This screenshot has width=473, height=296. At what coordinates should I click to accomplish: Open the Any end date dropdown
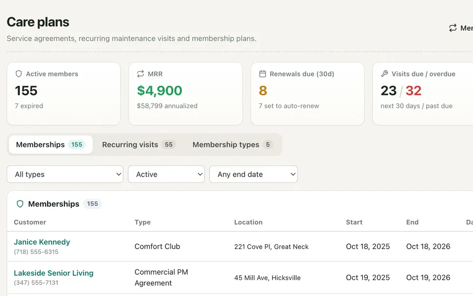pos(253,174)
